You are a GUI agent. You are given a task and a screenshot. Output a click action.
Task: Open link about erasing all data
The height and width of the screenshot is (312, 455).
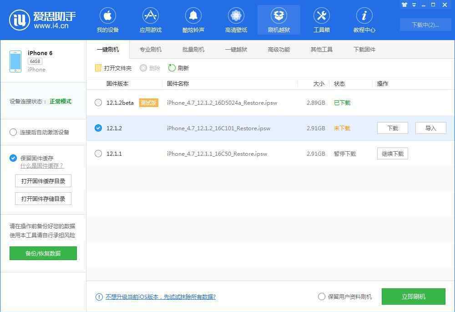tap(161, 297)
